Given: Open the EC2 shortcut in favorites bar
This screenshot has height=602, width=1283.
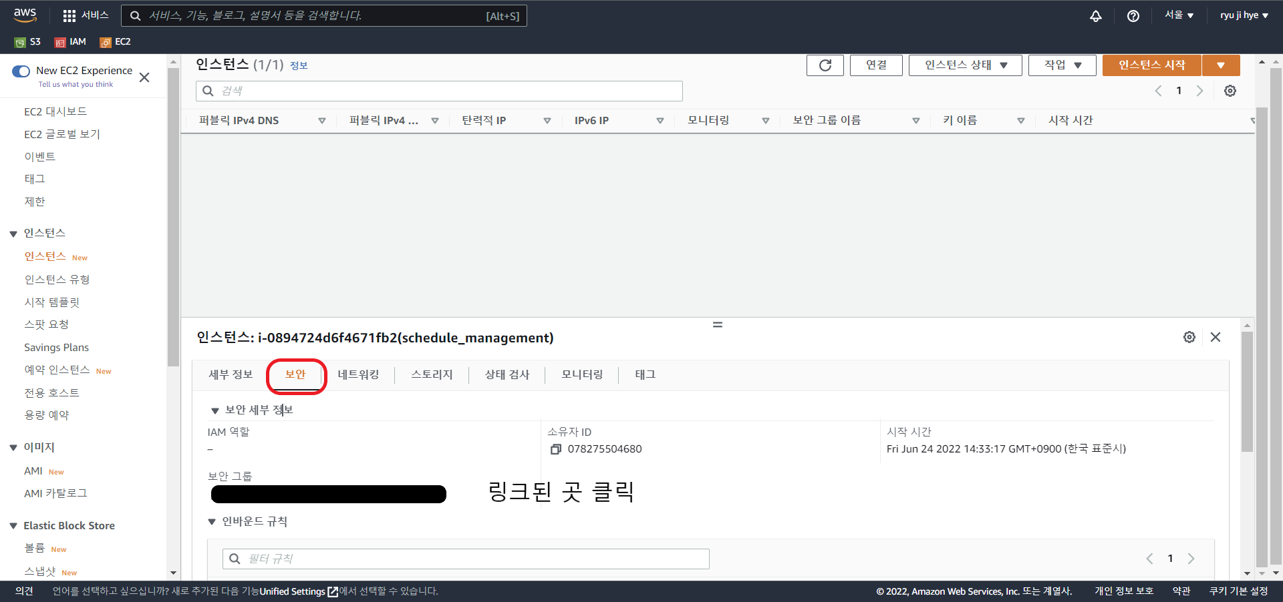Looking at the screenshot, I should 116,42.
